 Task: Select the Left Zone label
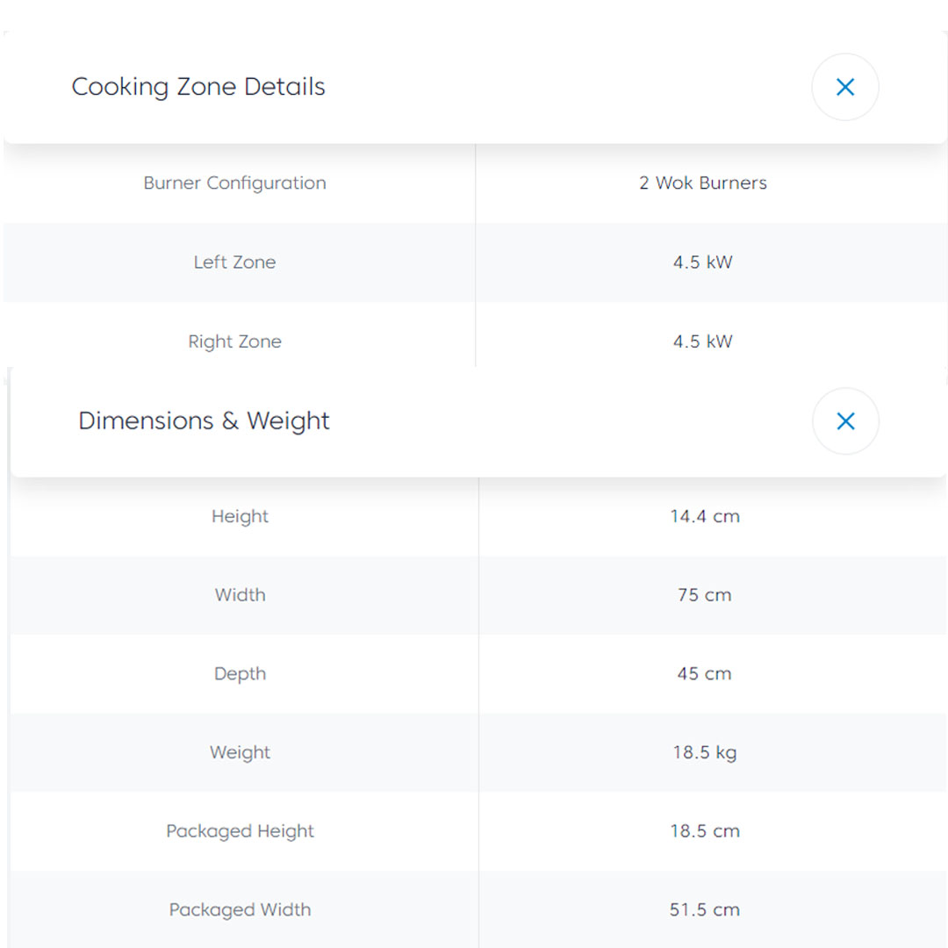click(x=234, y=262)
